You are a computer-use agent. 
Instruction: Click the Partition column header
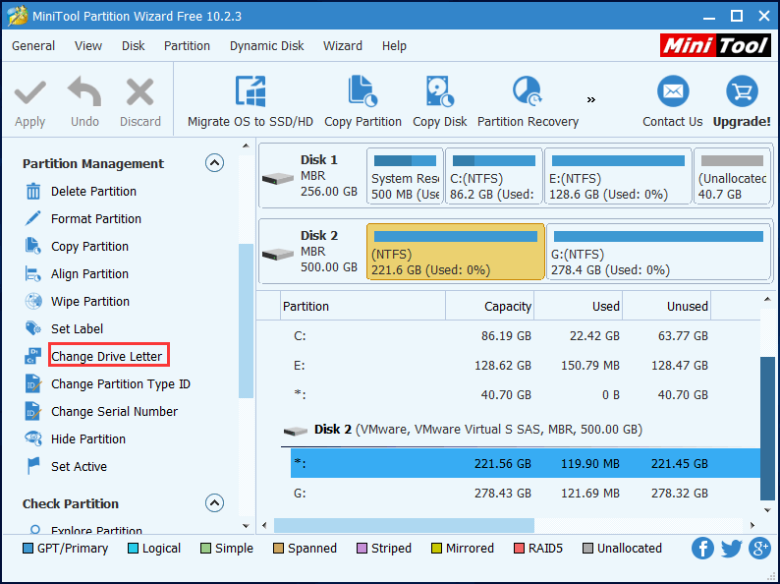pyautogui.click(x=363, y=306)
